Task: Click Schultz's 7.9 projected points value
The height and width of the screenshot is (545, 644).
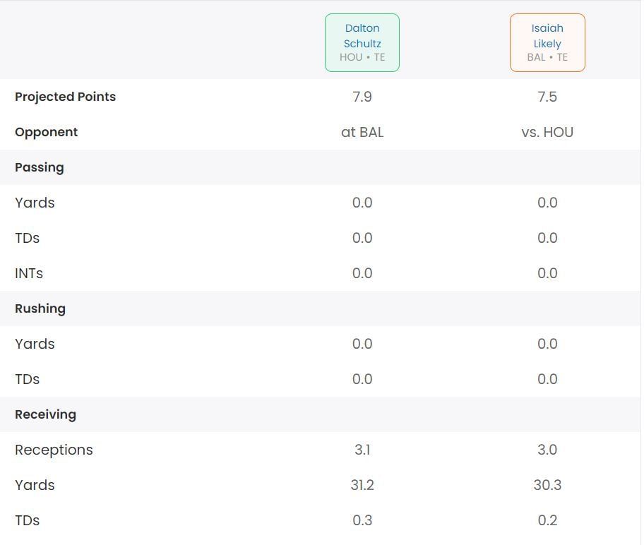Action: 362,97
